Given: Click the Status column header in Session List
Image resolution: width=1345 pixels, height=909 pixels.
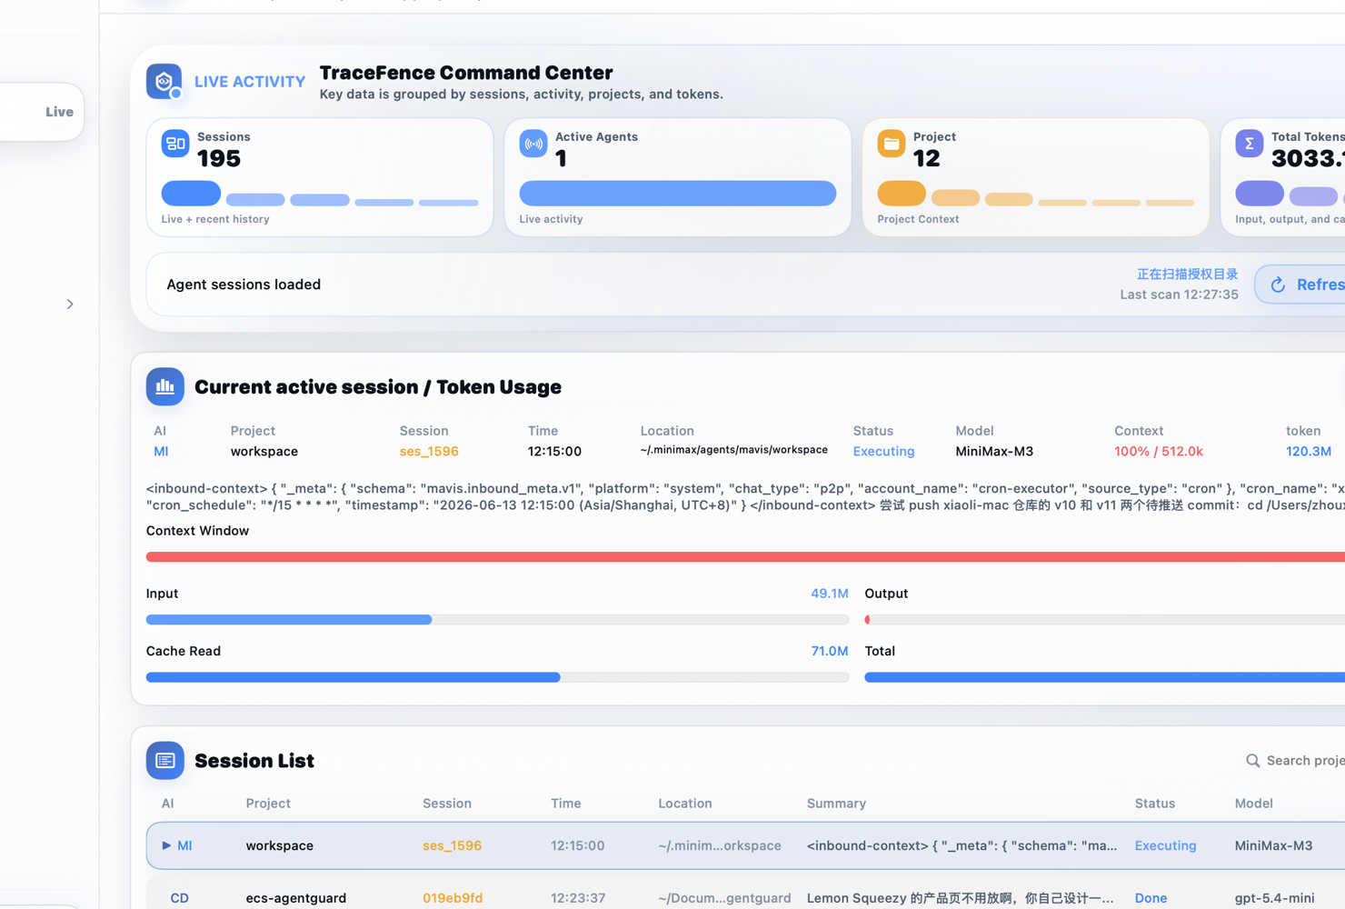Looking at the screenshot, I should (1154, 803).
